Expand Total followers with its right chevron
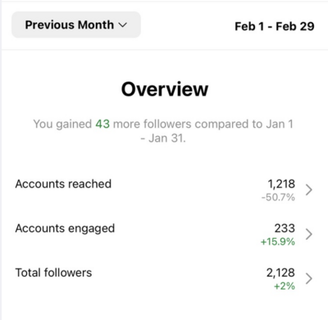The width and height of the screenshot is (328, 320). (309, 278)
